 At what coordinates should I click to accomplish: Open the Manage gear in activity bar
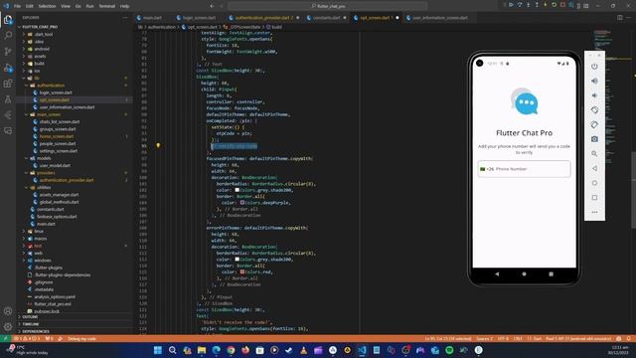click(8, 327)
